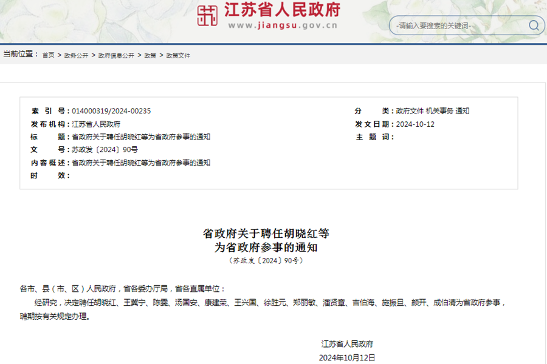Click the 标题 field value in info table
547x364 pixels.
[141, 137]
